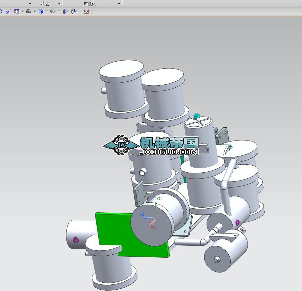Viewport: 302px width, 291px height.
Task: Expand the 样式 group arrow
Action: [x=59, y=4]
